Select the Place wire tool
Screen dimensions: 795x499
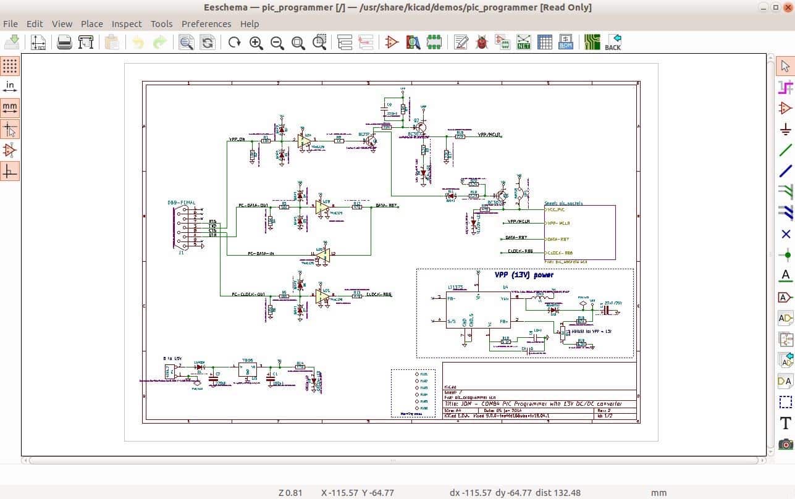pyautogui.click(x=785, y=150)
